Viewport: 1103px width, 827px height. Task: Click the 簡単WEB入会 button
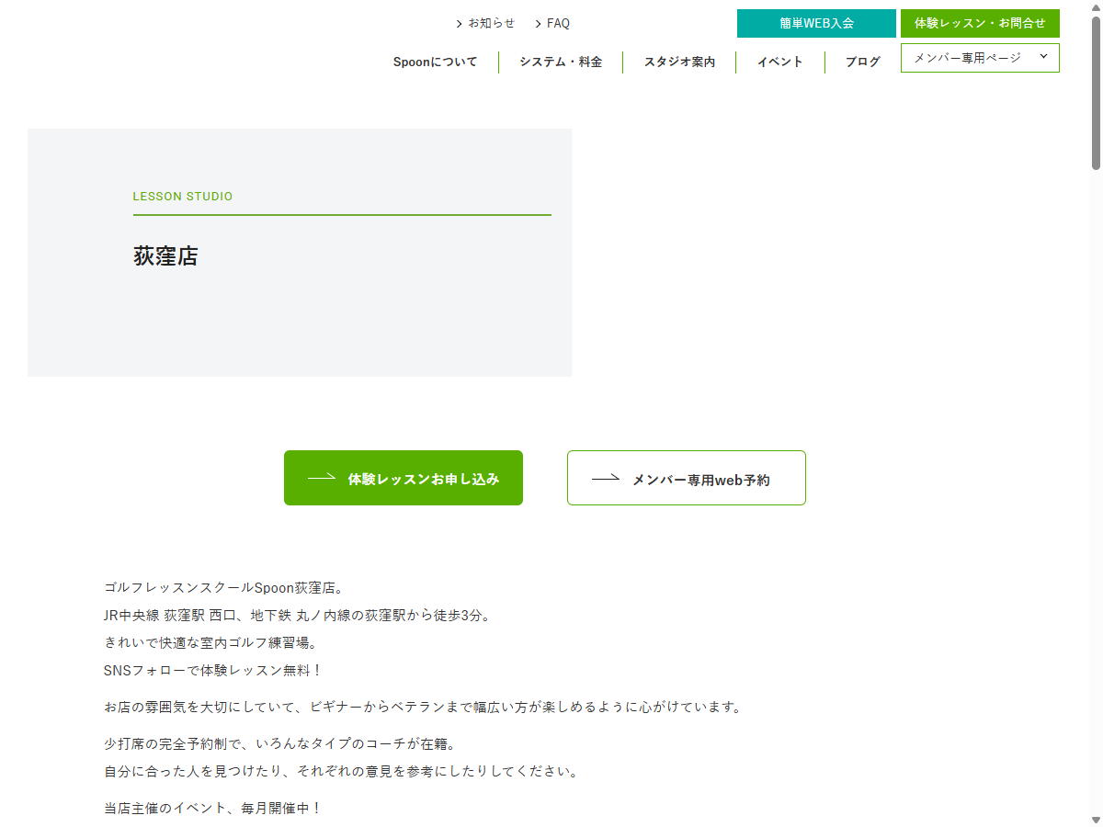(816, 23)
